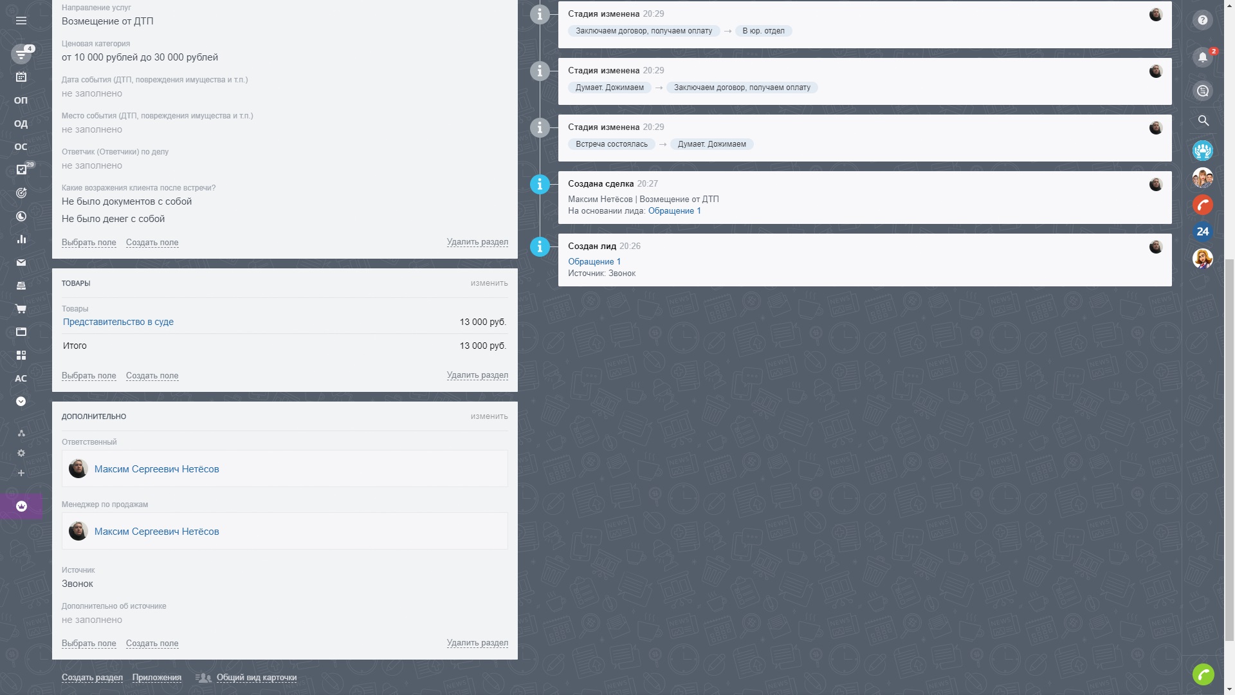The image size is (1235, 695).
Task: Add sidebar item with plus icon
Action: pos(21,474)
